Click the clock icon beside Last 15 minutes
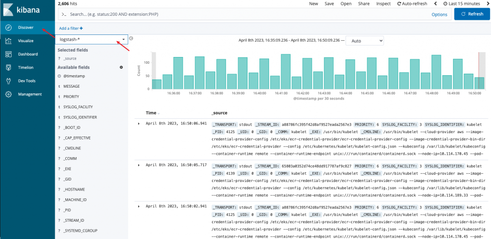The width and height of the screenshot is (491, 239). [x=445, y=4]
